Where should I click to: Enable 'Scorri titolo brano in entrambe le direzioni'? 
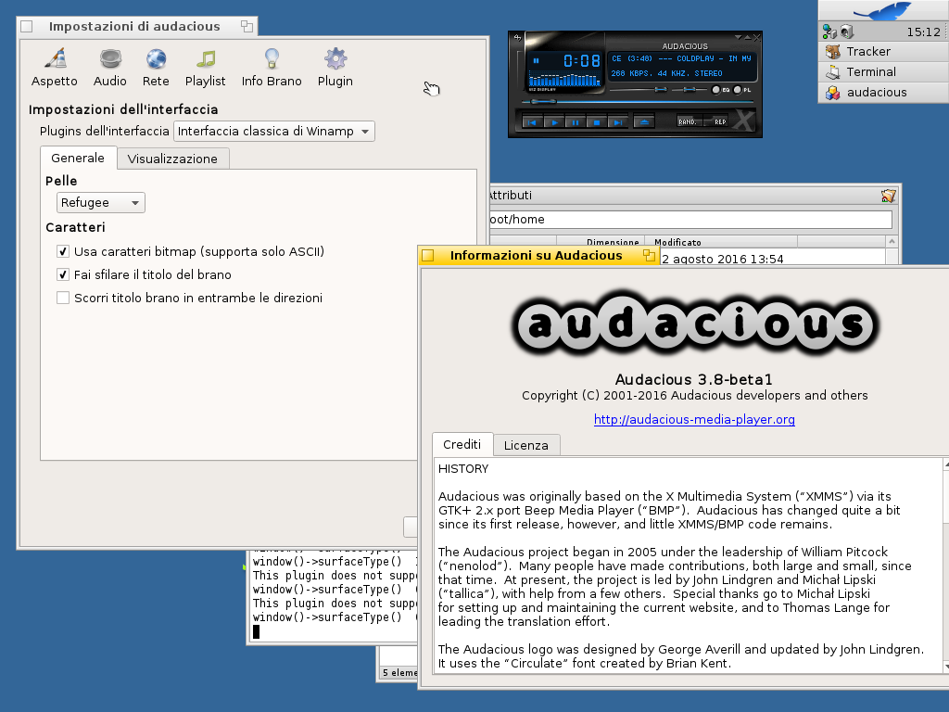pos(63,298)
